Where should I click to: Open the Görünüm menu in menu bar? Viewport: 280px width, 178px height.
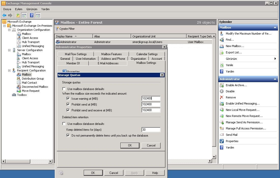(32, 9)
